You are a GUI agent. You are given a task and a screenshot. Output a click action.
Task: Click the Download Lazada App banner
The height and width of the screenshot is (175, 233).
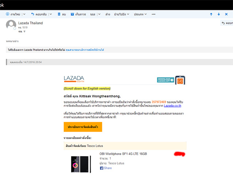[x=166, y=80]
